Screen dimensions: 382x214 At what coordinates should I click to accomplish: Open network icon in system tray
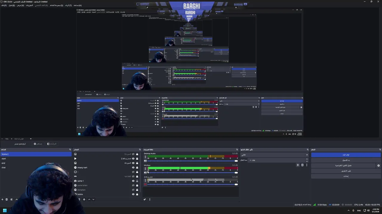click(364, 210)
